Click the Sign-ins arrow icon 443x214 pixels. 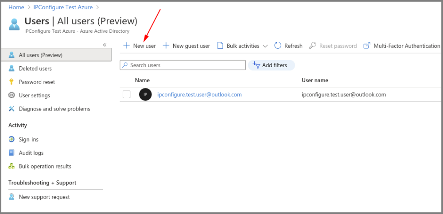point(12,139)
